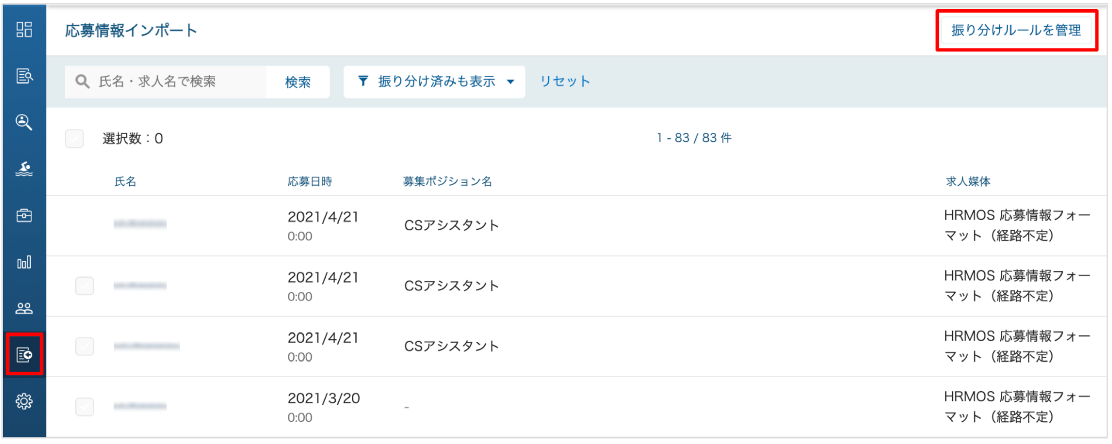Open the reports bar chart icon
Image resolution: width=1112 pixels, height=444 pixels.
coord(24,262)
